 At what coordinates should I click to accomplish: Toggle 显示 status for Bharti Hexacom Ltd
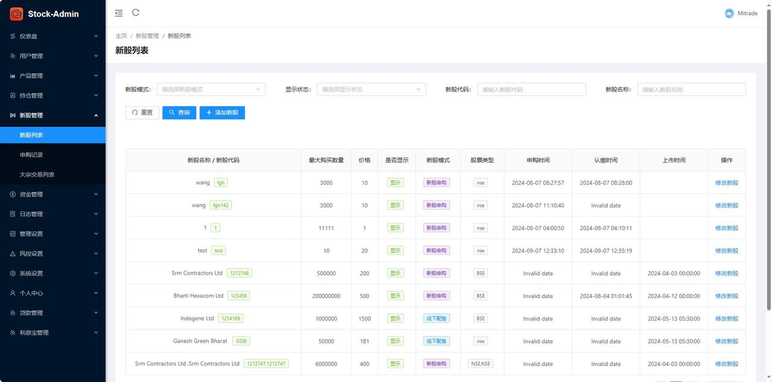pyautogui.click(x=395, y=296)
